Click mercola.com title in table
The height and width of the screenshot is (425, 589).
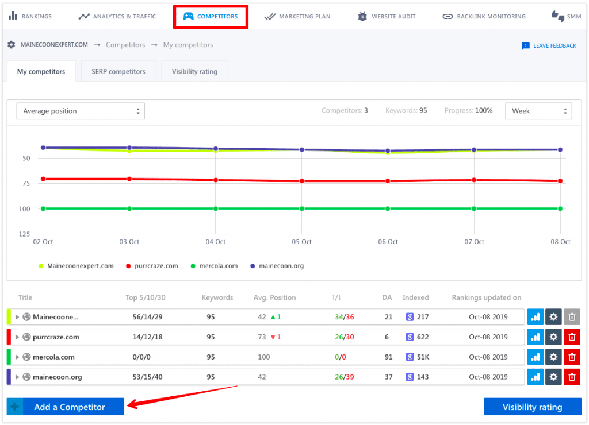point(53,357)
